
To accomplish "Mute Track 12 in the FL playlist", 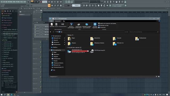I will [41, 72].
